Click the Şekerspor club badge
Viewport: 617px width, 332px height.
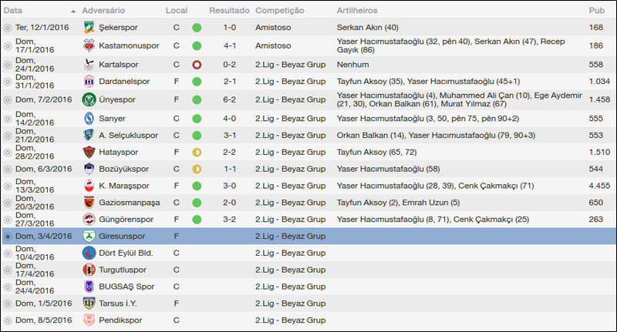(x=88, y=28)
